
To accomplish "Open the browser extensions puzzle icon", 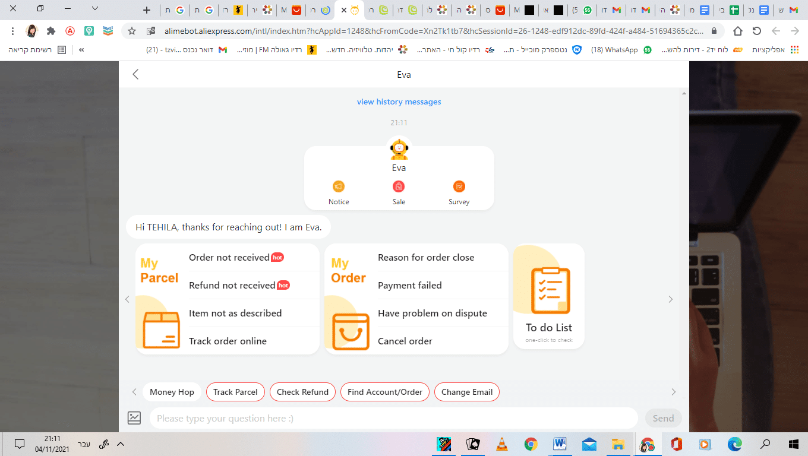I will pos(51,31).
